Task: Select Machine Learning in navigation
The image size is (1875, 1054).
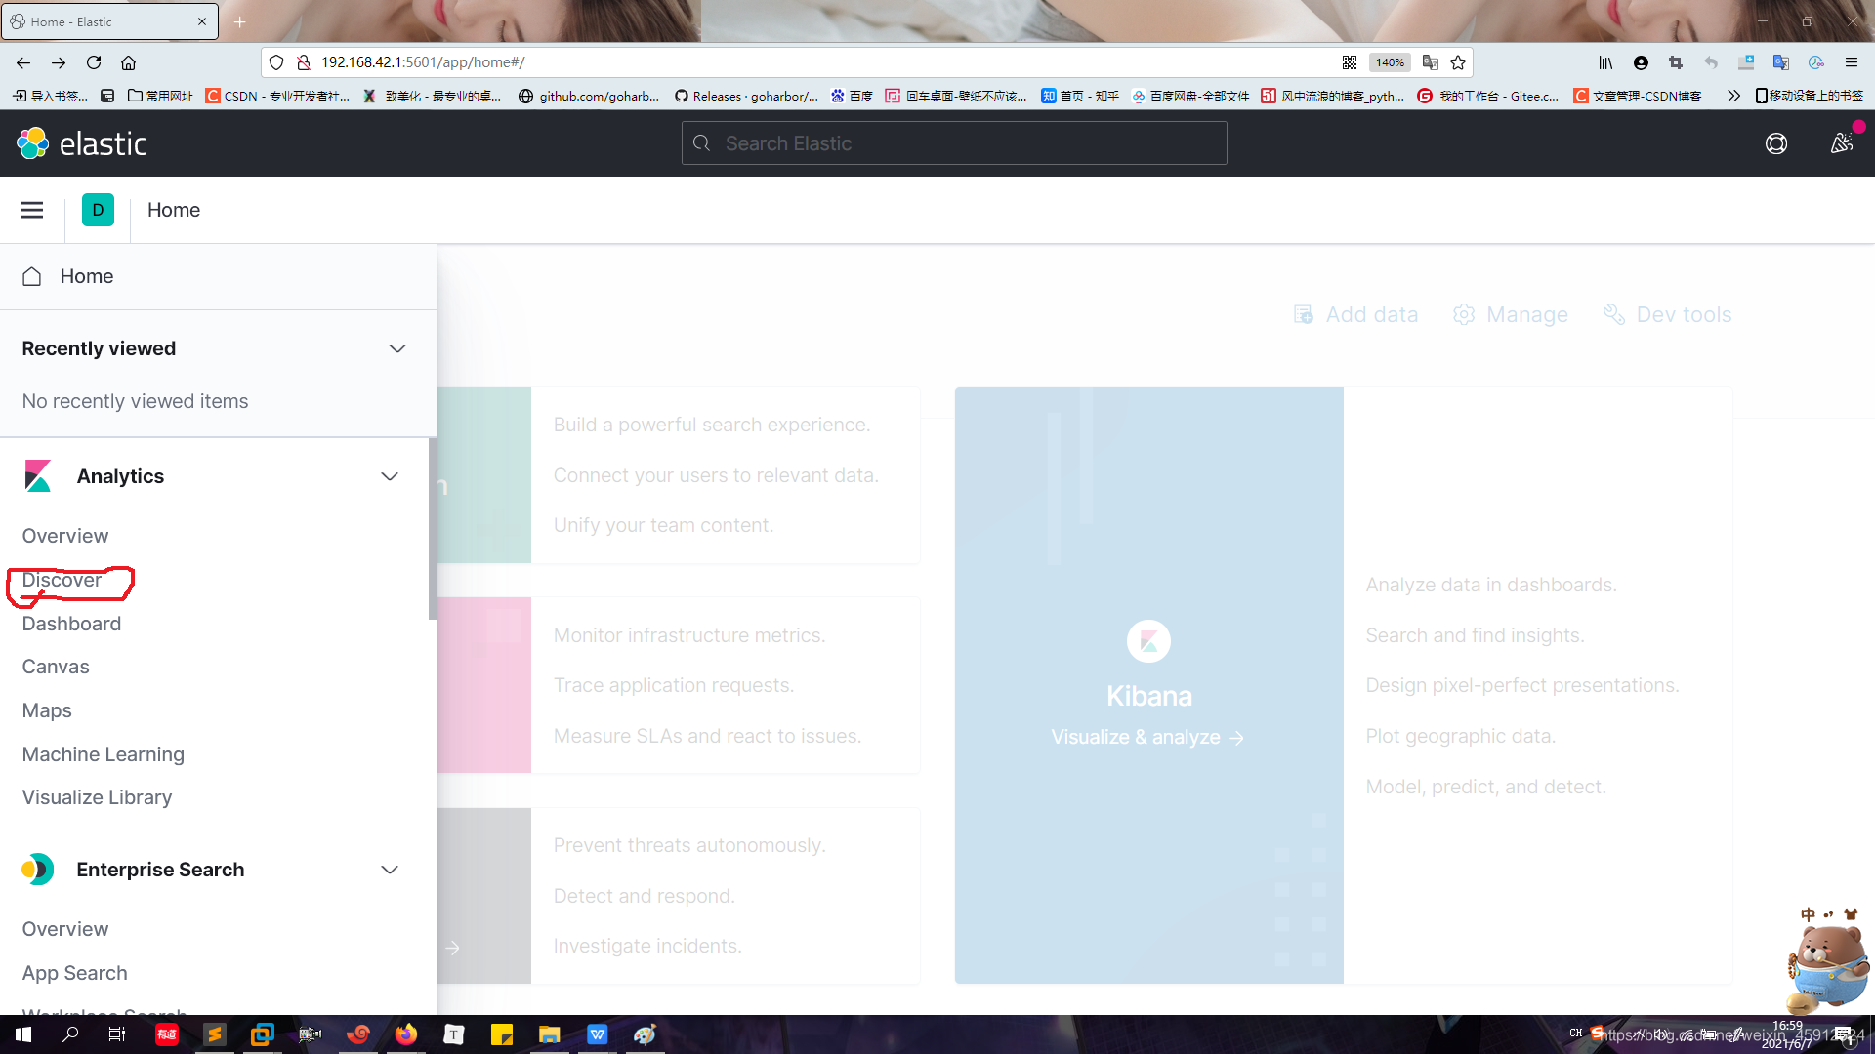Action: click(103, 754)
